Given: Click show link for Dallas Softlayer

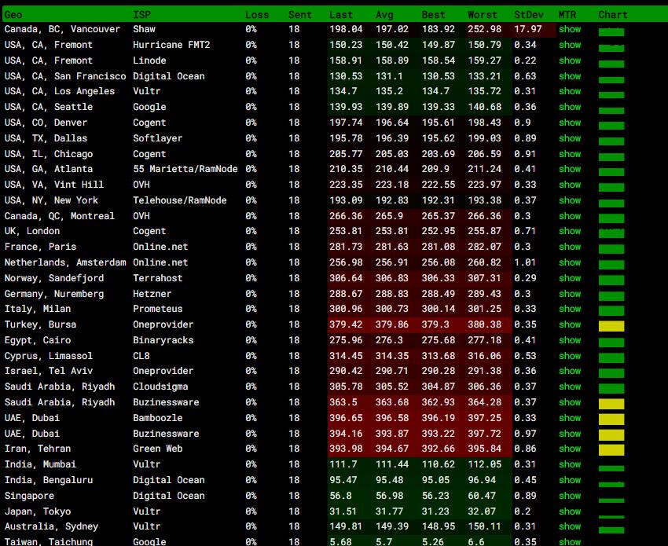Looking at the screenshot, I should click(570, 138).
